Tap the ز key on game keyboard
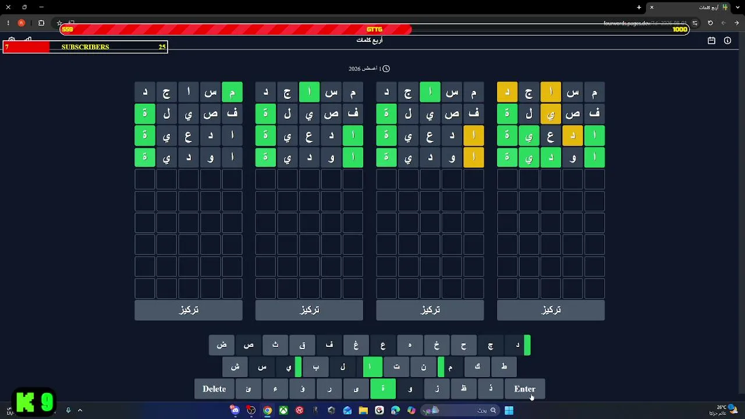Screen dimensions: 745x419 tap(437, 389)
